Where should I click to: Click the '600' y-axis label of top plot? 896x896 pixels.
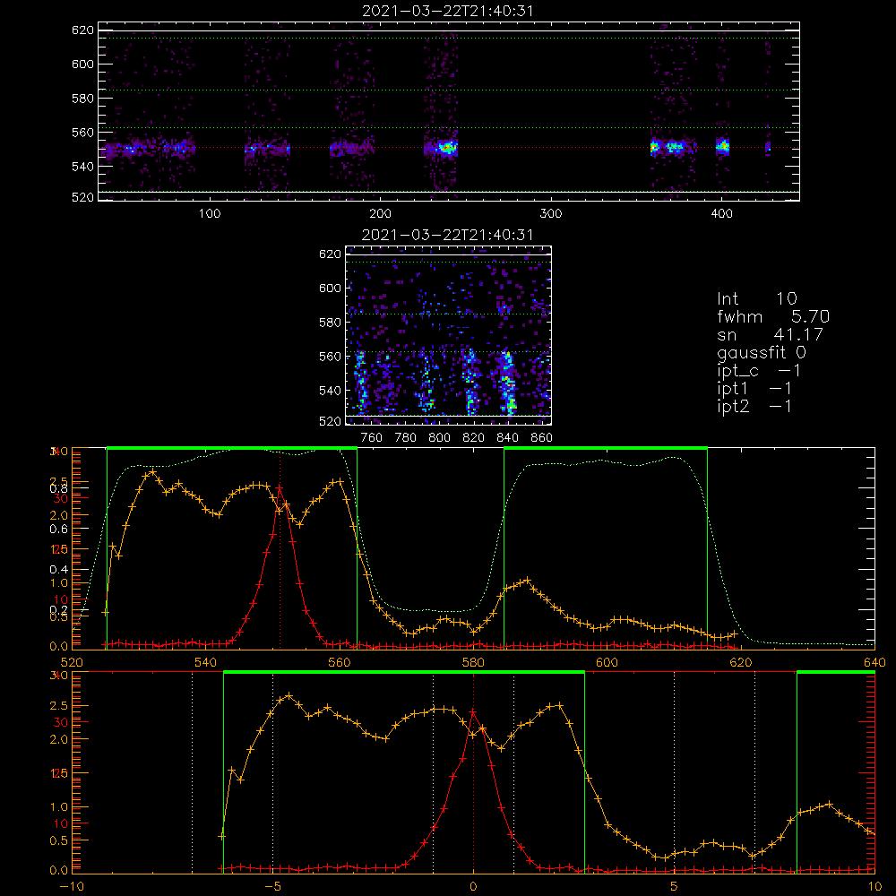(82, 64)
